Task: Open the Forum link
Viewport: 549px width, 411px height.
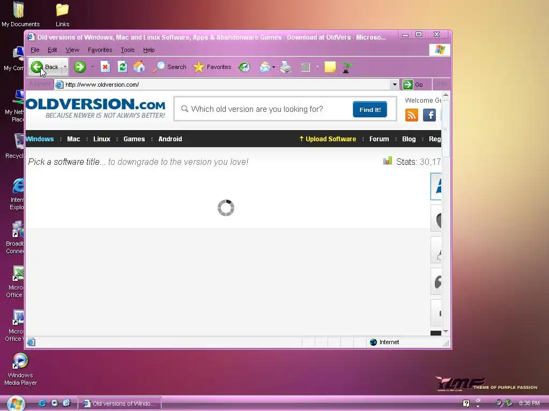Action: [379, 139]
